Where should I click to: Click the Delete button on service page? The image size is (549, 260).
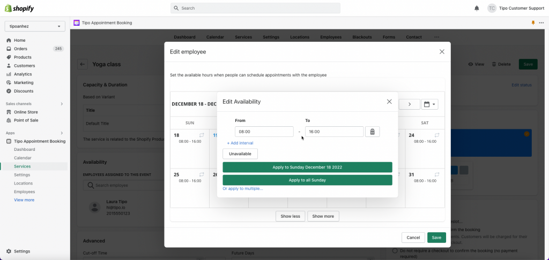(501, 64)
